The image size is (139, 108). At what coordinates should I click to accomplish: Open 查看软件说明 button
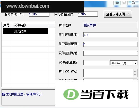tap(118, 14)
